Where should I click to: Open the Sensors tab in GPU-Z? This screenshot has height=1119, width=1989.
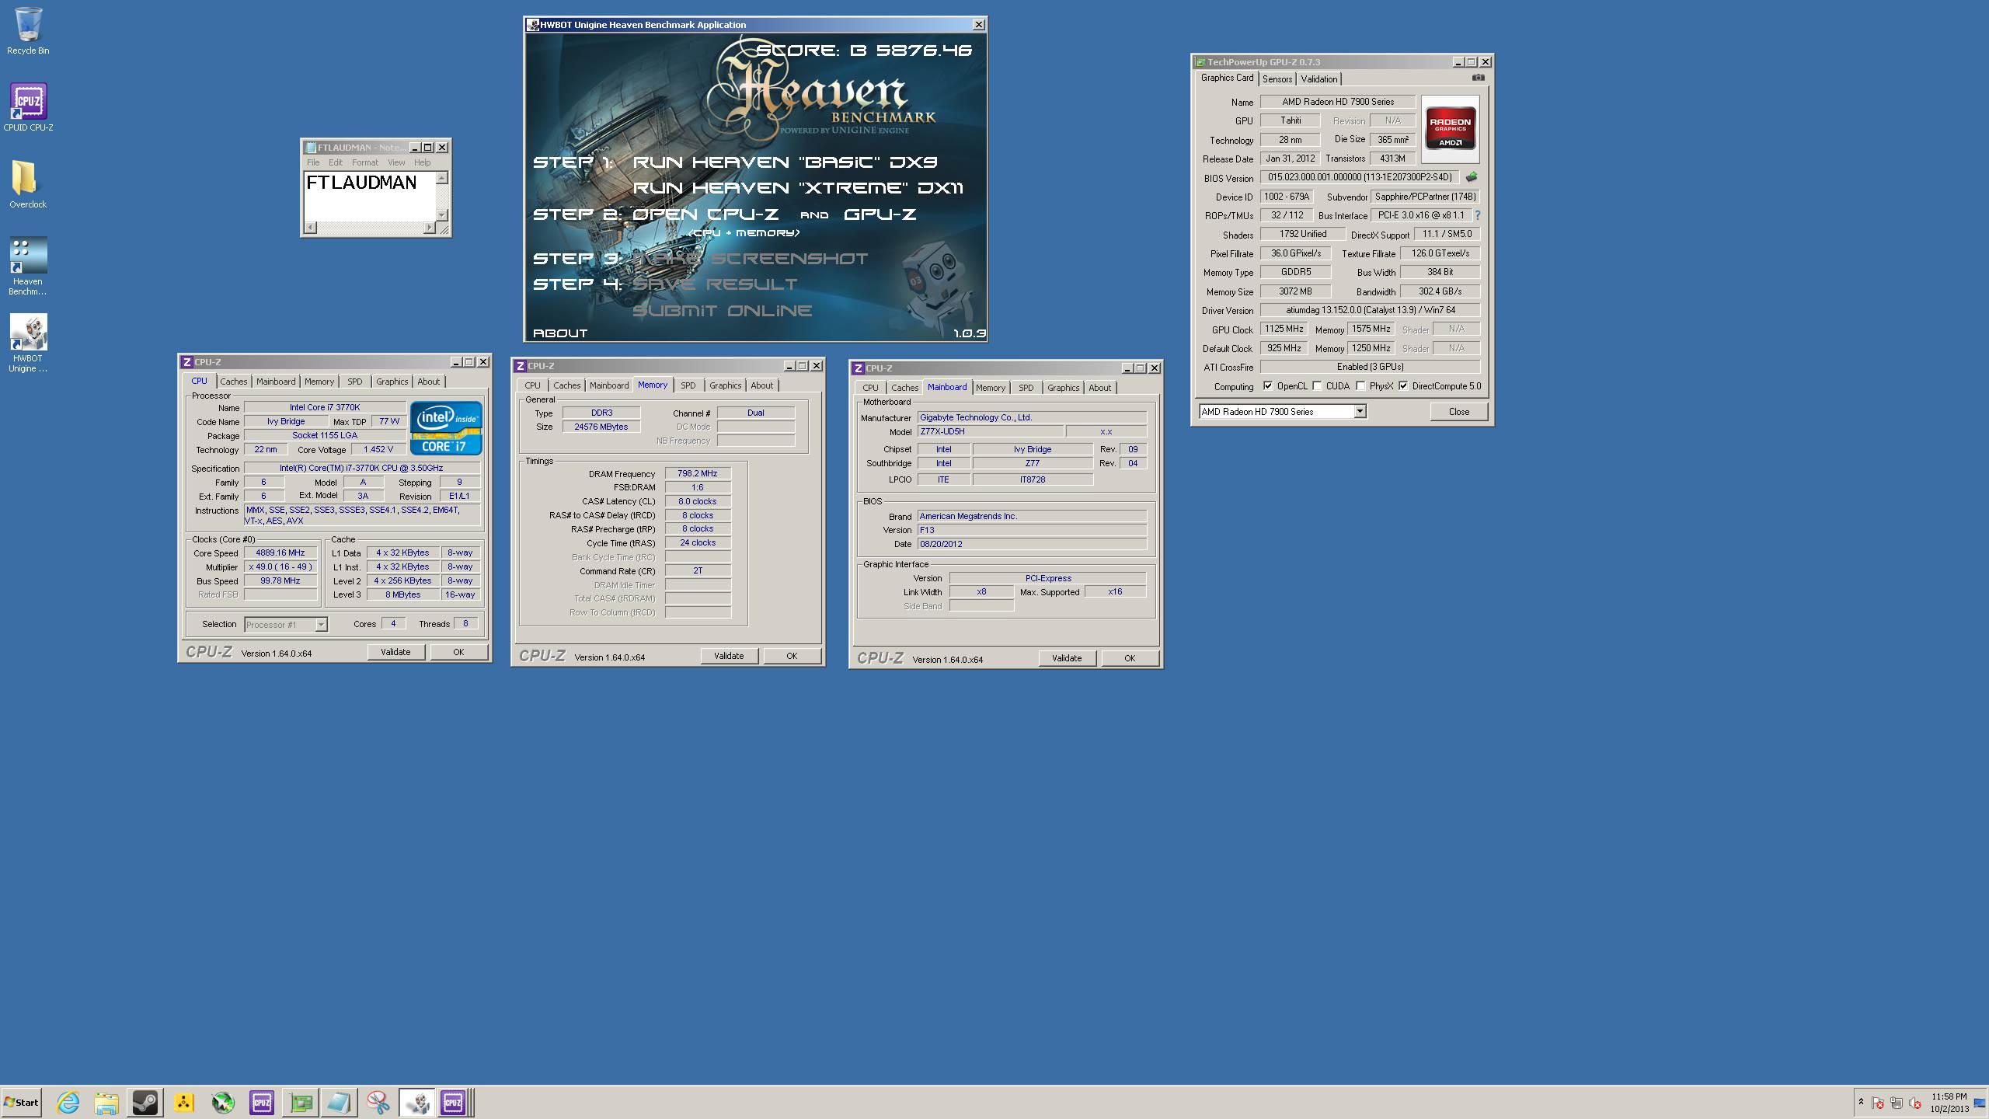click(1277, 79)
